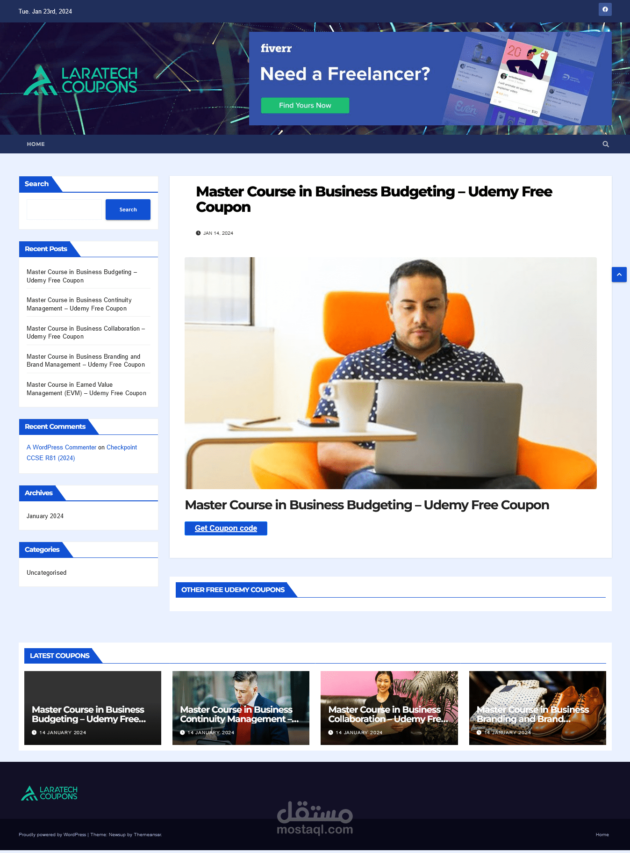Click the Find Yours Now Fiverr button
Screen dimensions: 630x853
[x=305, y=105]
